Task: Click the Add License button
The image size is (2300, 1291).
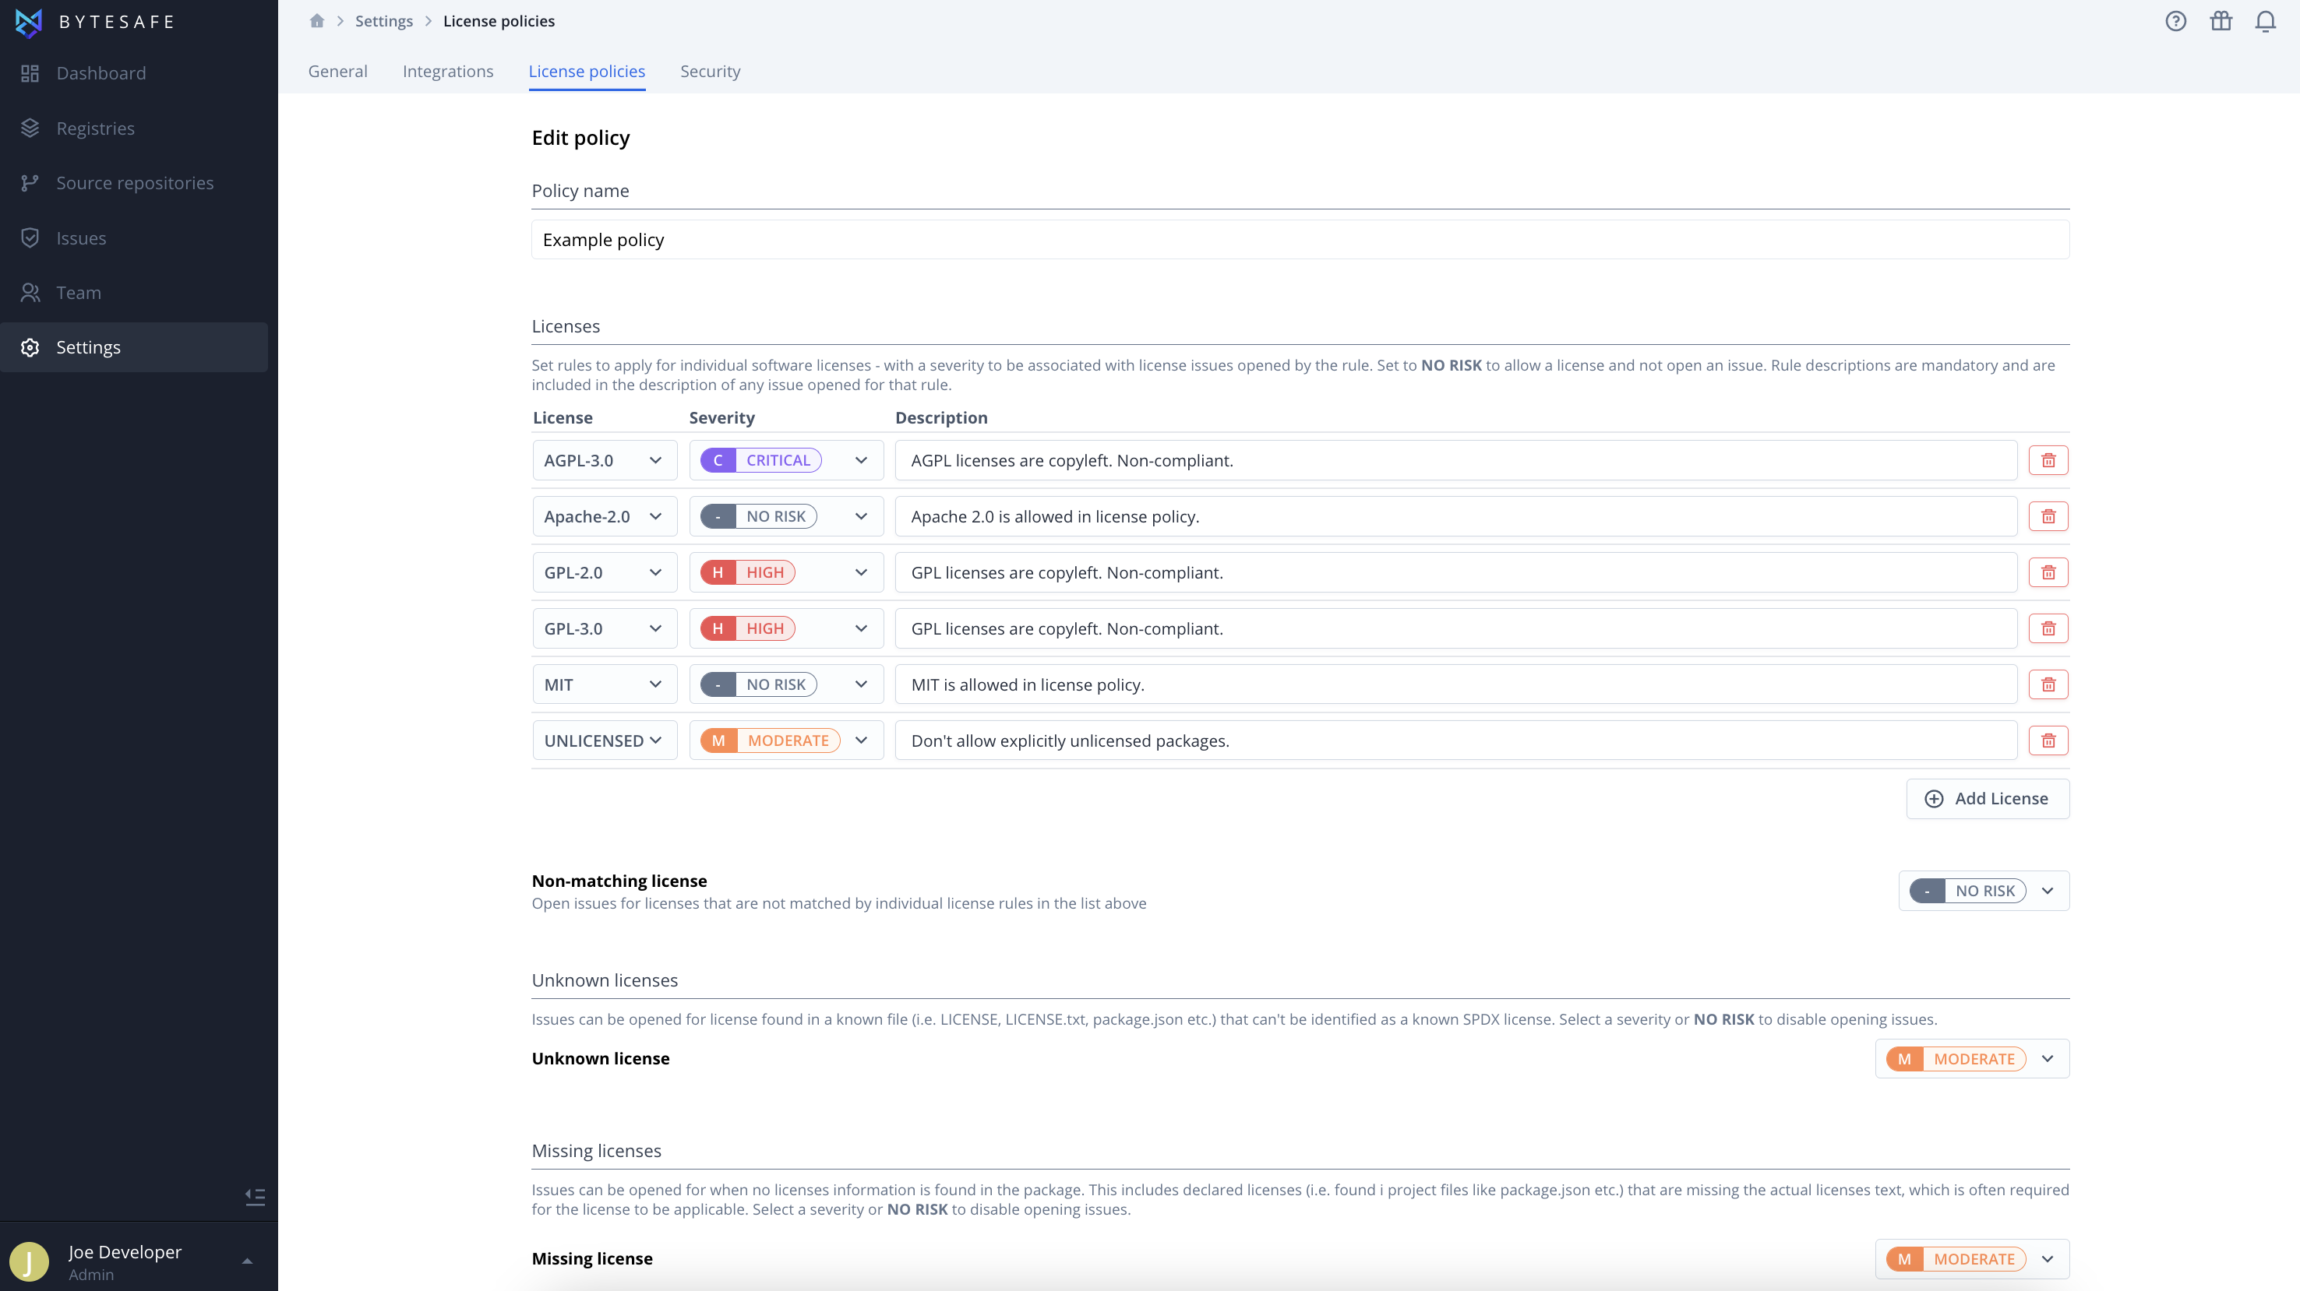Action: click(1988, 799)
